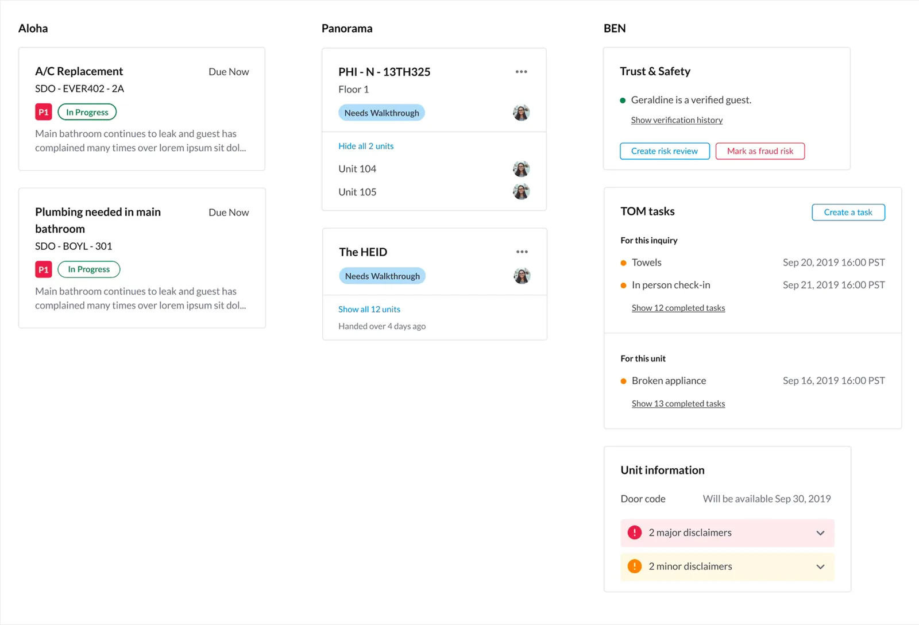Click the P1 badge on A/C Replacement
This screenshot has height=625, width=919.
coord(44,112)
